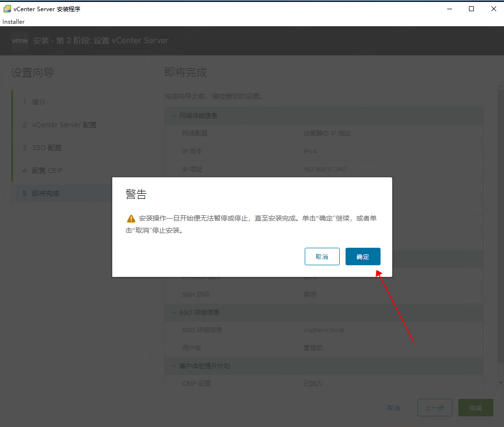
Task: Open step 3 SSO 配置
Action: (42, 148)
